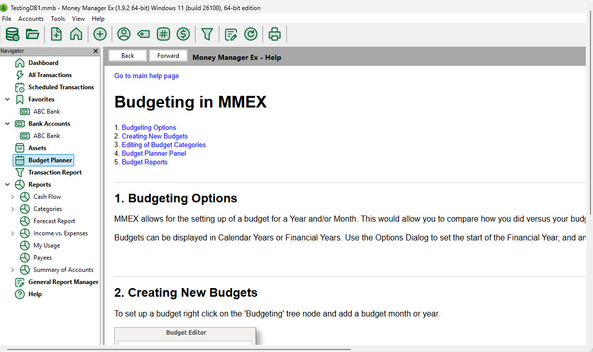The image size is (593, 352).
Task: Collapse the Reports tree node
Action: pos(7,185)
